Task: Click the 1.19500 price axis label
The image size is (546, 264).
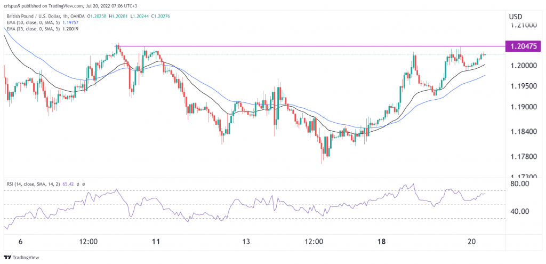Action: coord(525,86)
